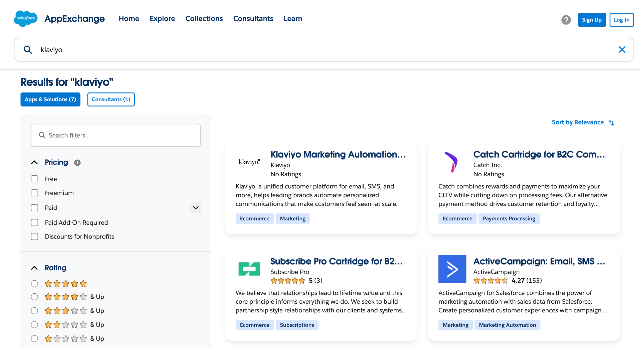Open the help question mark icon

[566, 20]
